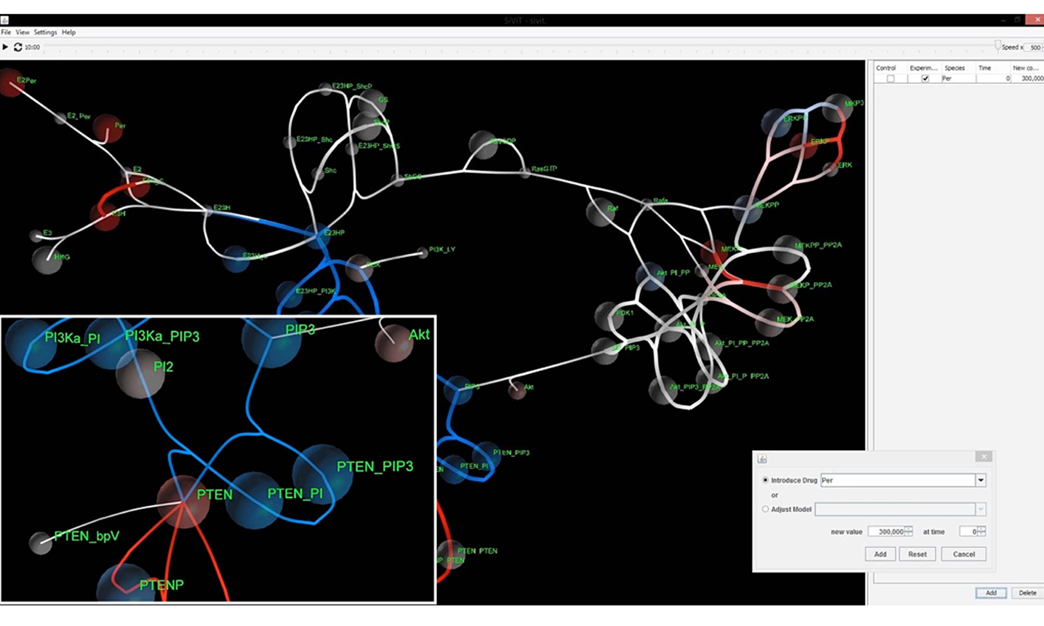
Task: Open the Help menu
Action: (x=68, y=32)
